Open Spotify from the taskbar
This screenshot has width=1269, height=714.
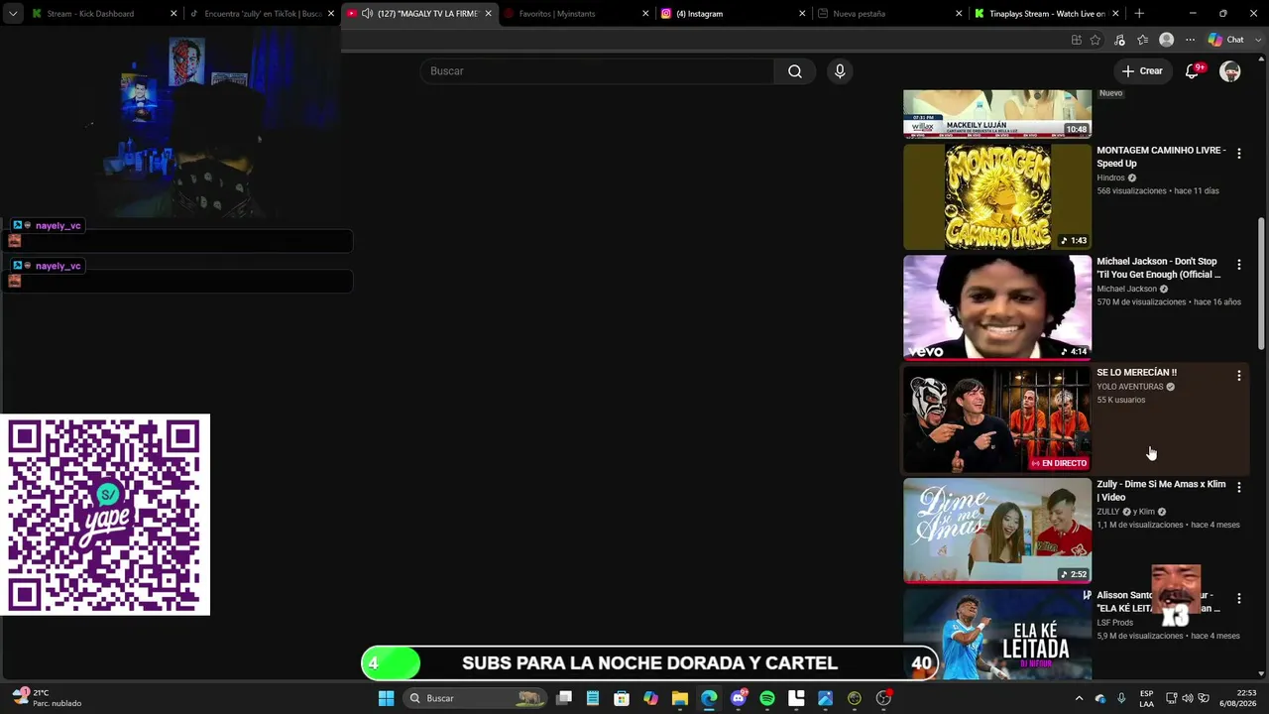767,698
